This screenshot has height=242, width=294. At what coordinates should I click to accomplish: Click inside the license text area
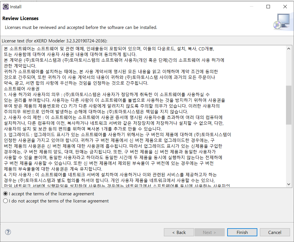(x=144, y=116)
